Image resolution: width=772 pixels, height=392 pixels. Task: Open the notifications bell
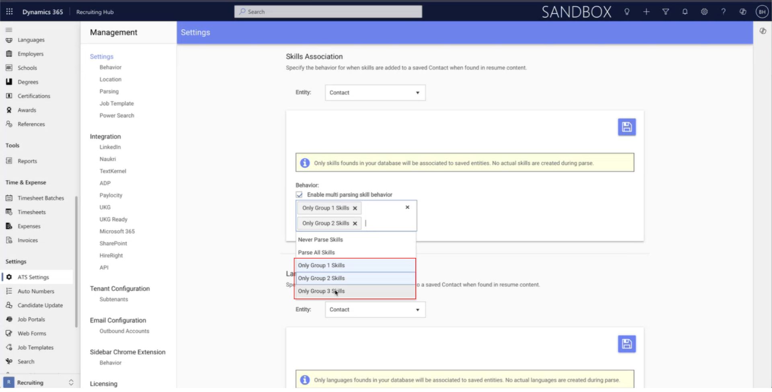(x=685, y=12)
